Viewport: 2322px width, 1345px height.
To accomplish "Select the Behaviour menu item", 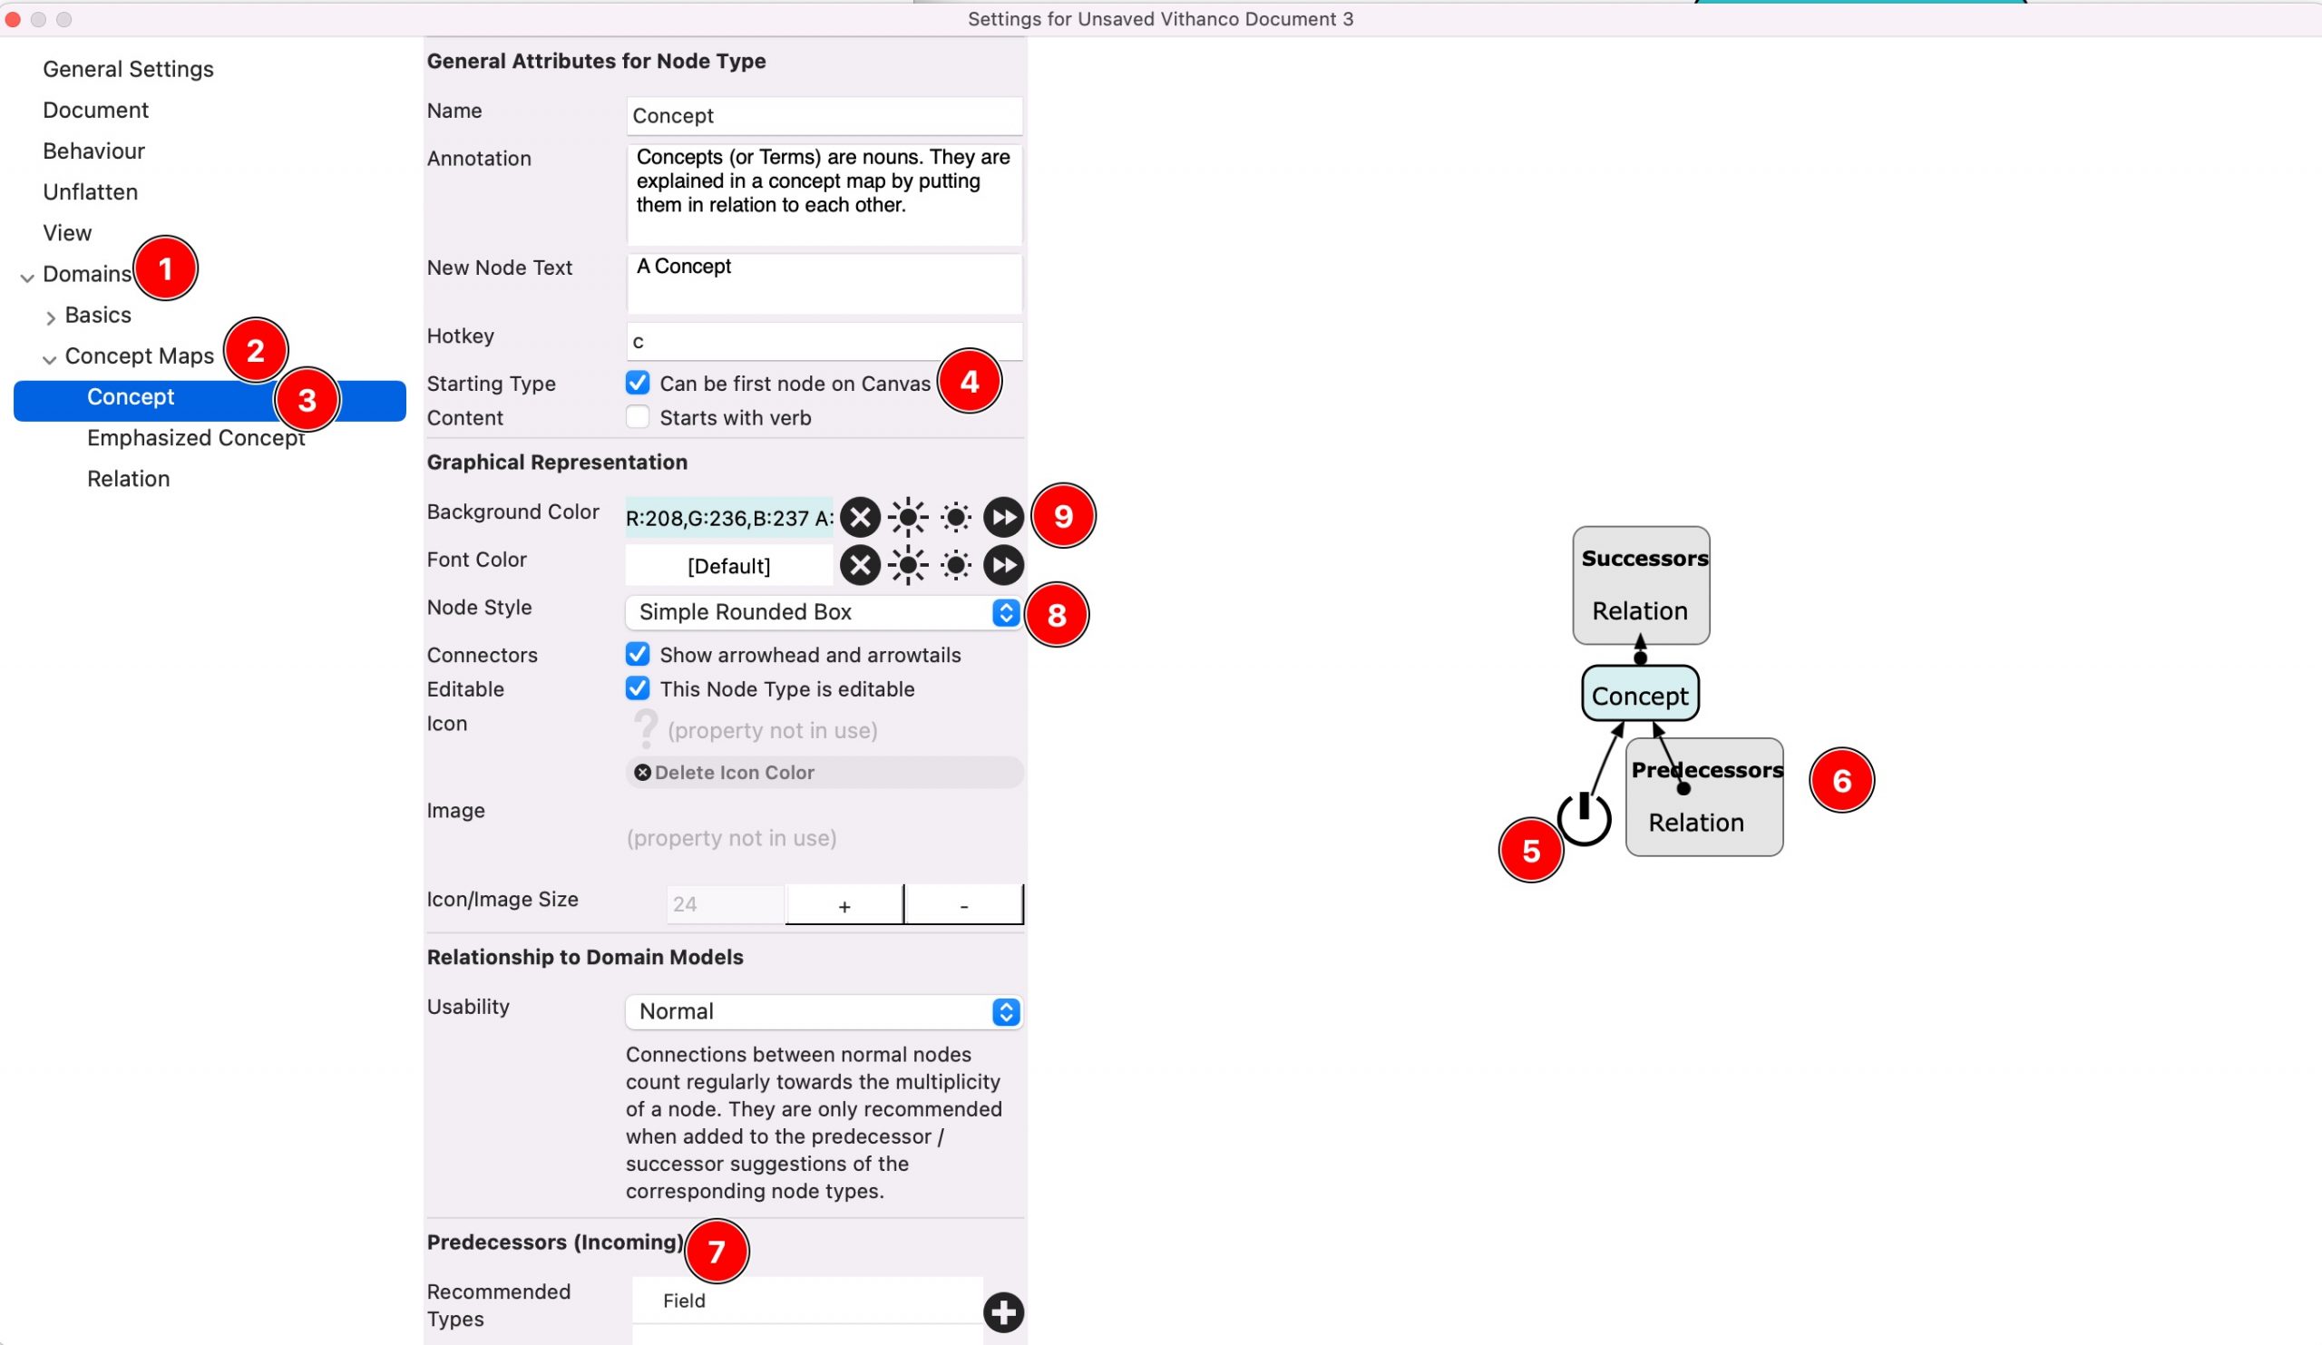I will click(92, 151).
